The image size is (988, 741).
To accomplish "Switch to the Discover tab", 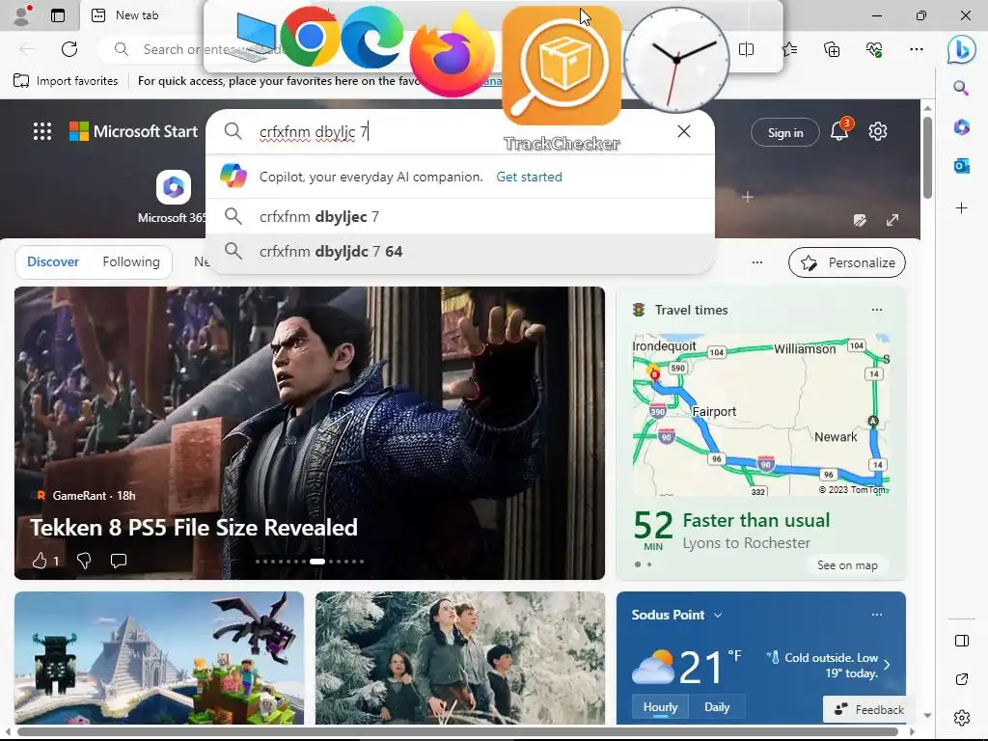I will [x=53, y=261].
